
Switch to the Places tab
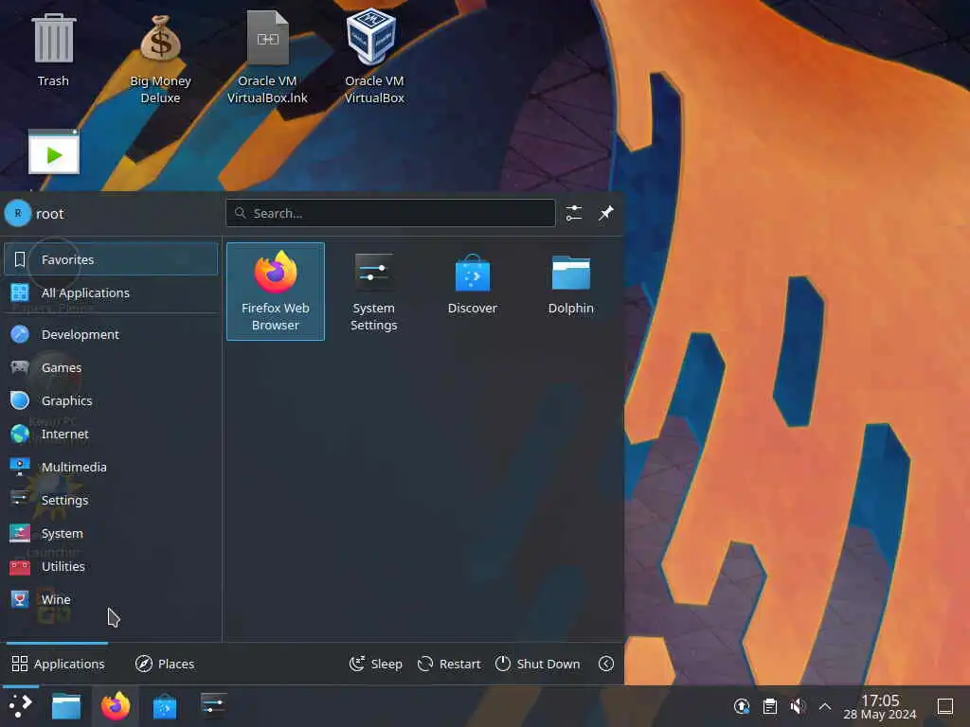coord(165,664)
